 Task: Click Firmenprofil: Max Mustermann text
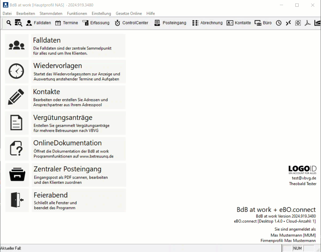pos(288,241)
